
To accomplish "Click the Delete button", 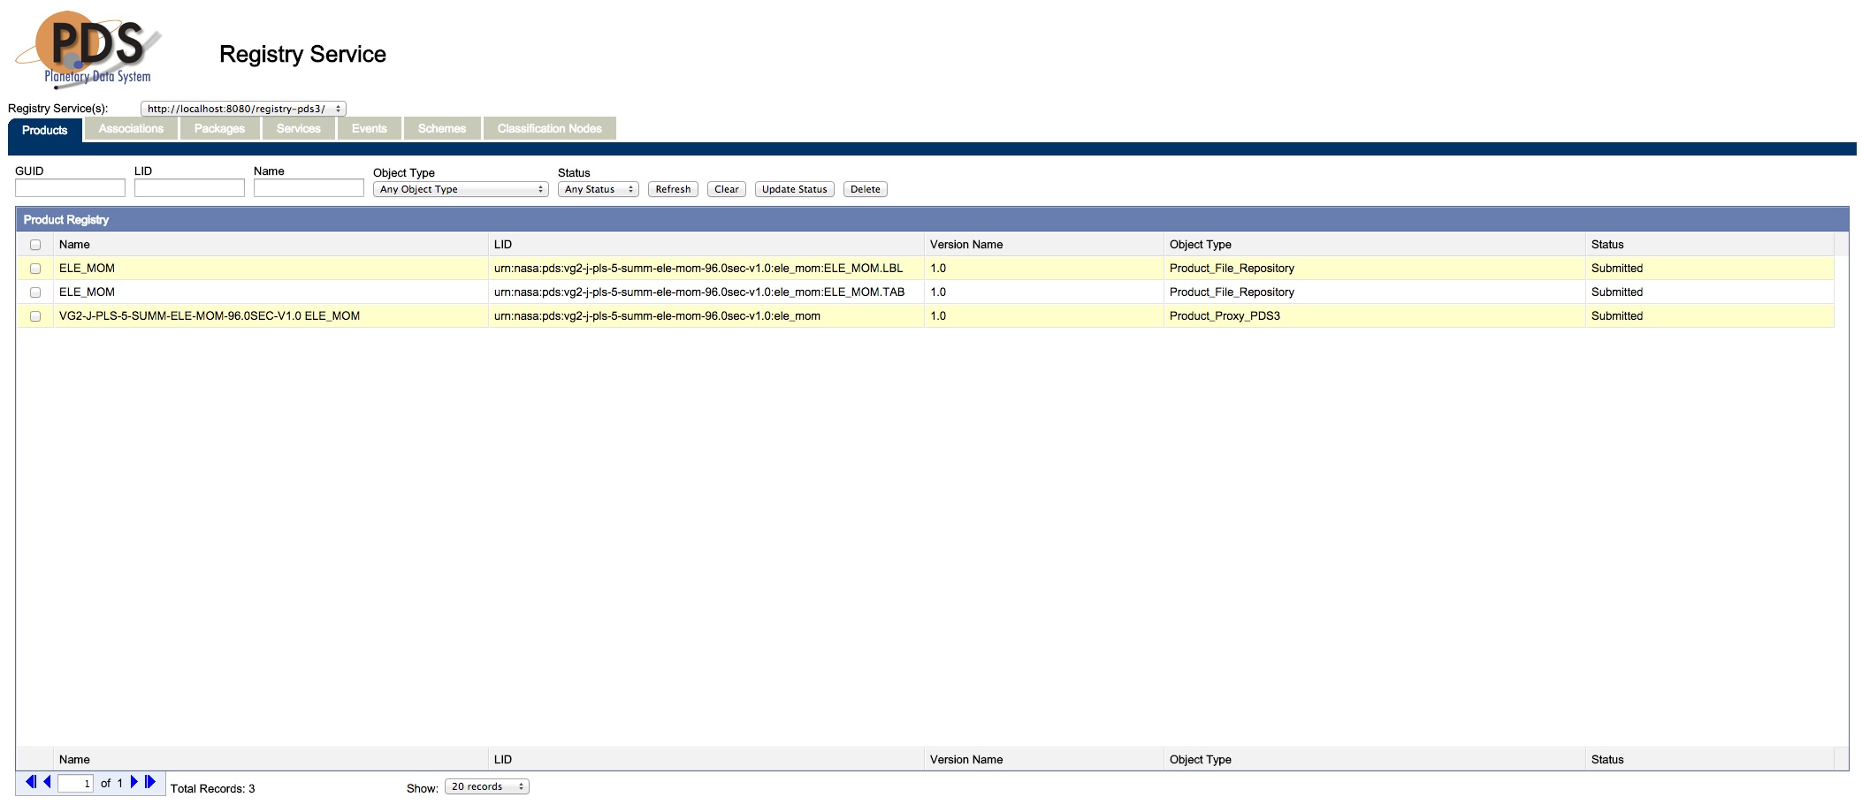I will point(866,189).
